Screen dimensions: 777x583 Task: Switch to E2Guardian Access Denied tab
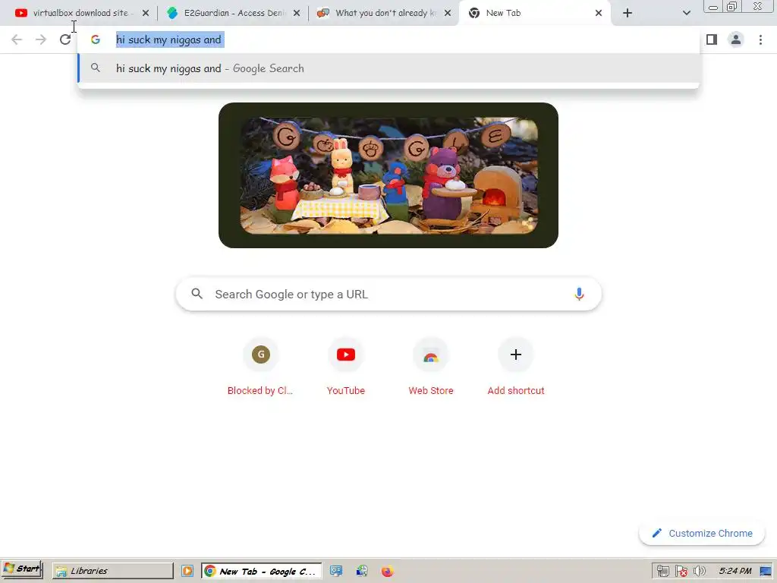pyautogui.click(x=233, y=13)
